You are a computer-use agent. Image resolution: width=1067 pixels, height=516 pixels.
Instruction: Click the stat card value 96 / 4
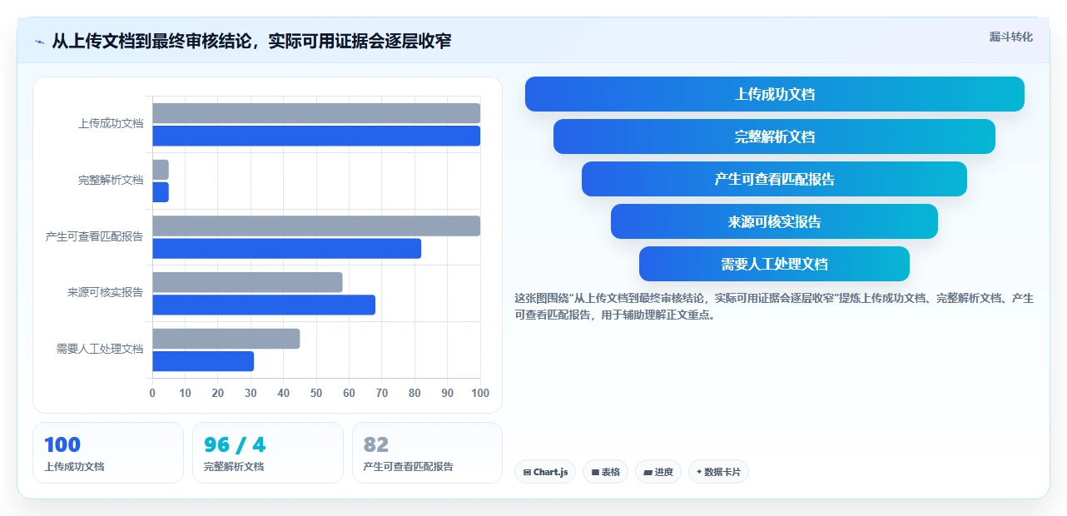click(235, 445)
